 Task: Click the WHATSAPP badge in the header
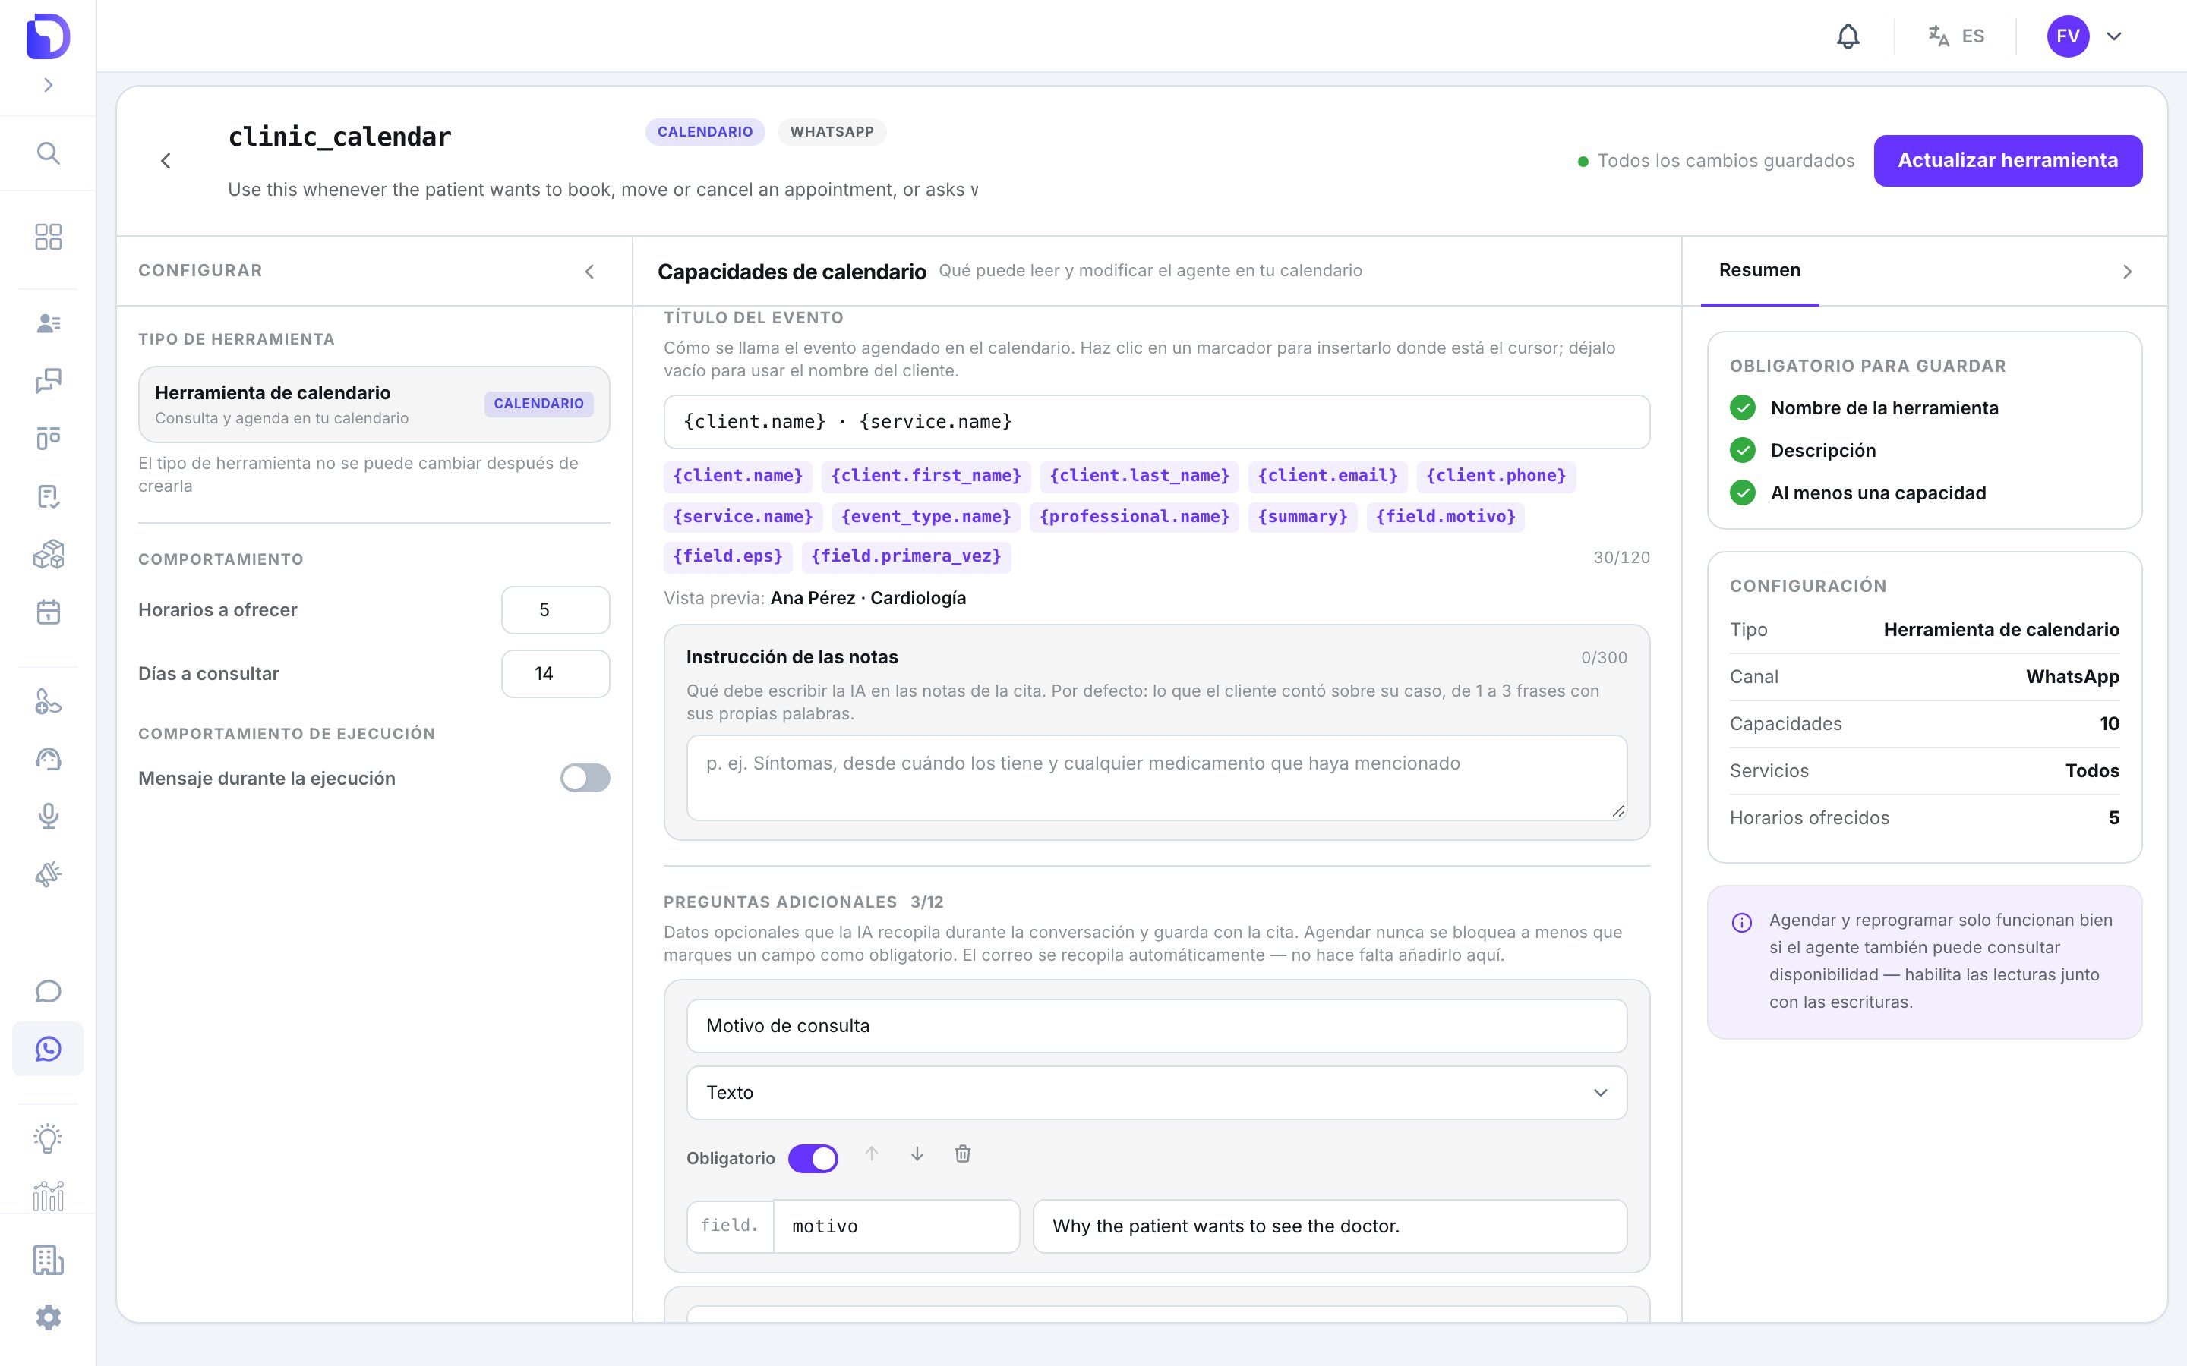click(832, 132)
